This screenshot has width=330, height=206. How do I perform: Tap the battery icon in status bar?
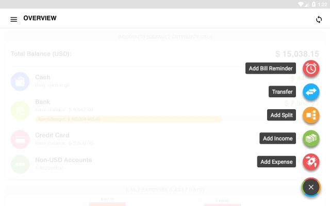[314, 4]
